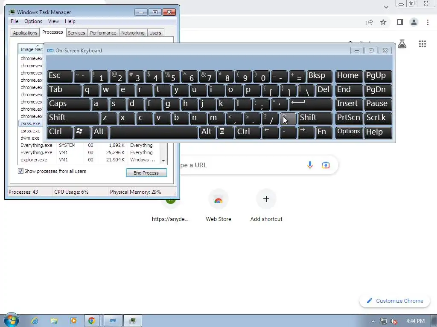This screenshot has height=327, width=437.
Task: Toggle the left Alt key on keyboard
Action: 100,133
